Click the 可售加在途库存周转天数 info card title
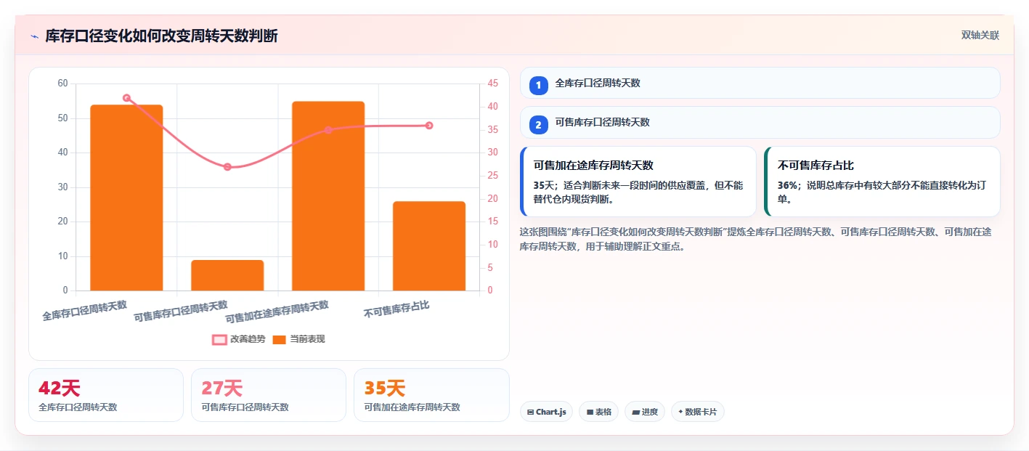Viewport: 1029px width, 451px height. tap(593, 166)
